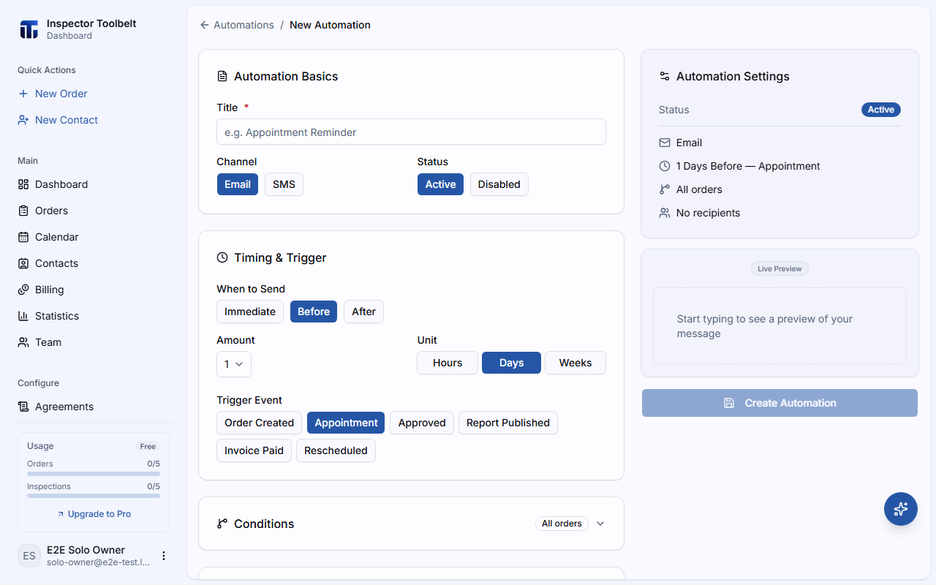Click the Create Automation button
This screenshot has width=936, height=585.
[780, 403]
